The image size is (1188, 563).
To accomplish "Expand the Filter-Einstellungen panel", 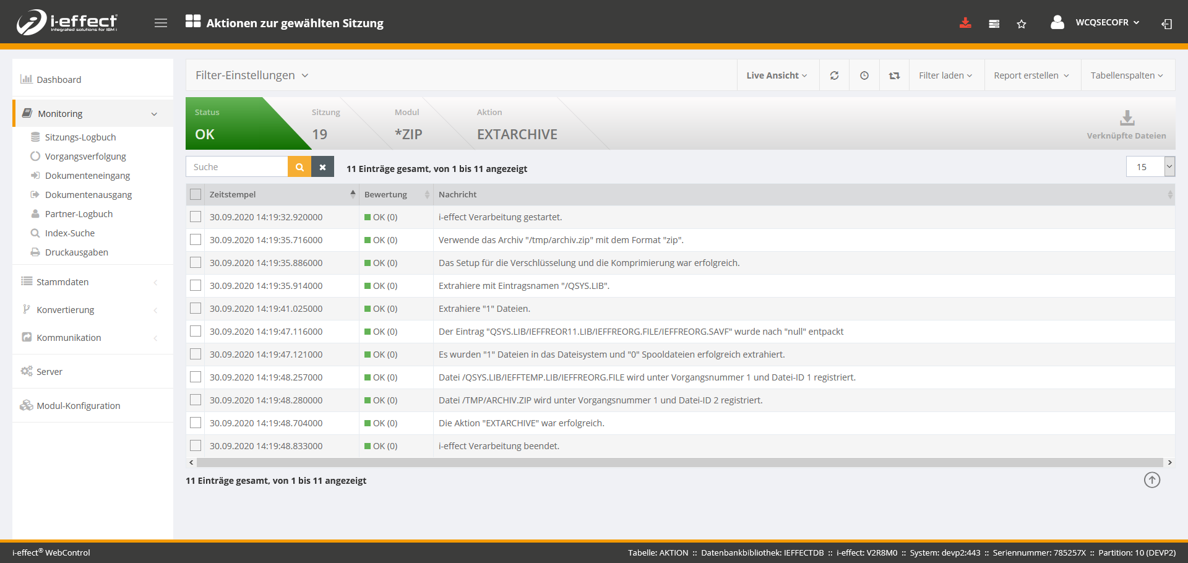I will tap(252, 75).
